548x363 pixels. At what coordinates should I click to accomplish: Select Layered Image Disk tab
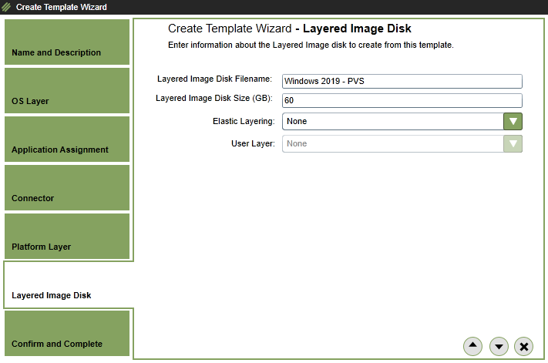[x=67, y=285]
